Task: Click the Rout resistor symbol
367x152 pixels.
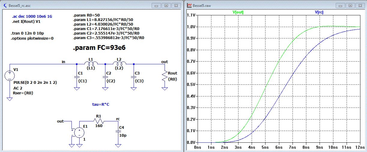Action: coord(164,76)
